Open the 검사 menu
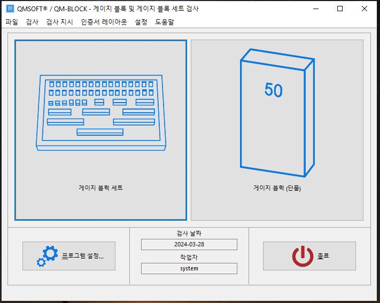 pos(32,22)
